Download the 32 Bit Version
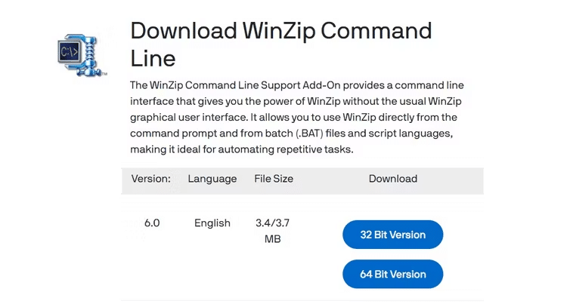This screenshot has height=304, width=567. 392,235
